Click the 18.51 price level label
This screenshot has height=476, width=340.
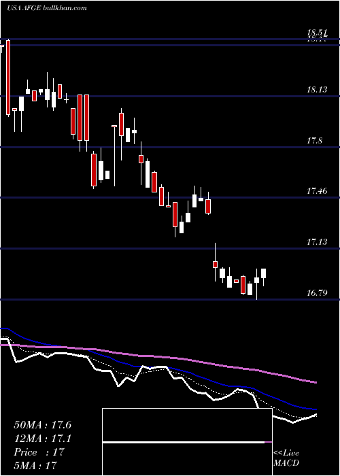tap(317, 33)
